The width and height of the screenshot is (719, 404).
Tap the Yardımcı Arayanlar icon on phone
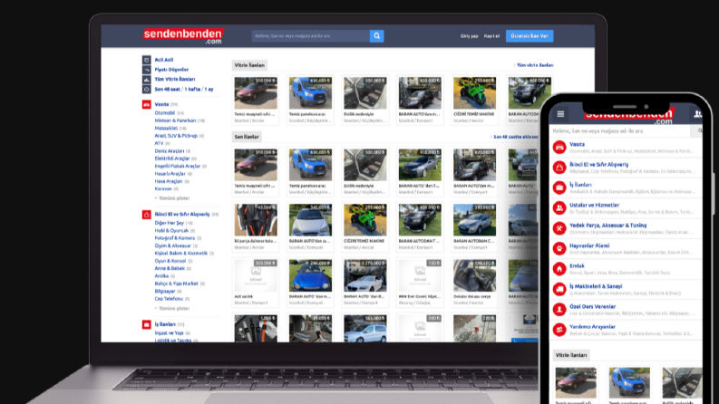tap(559, 330)
